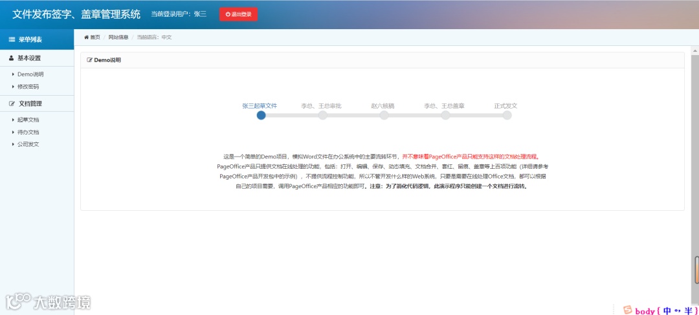Select the 赵六核稿 step circle

click(x=384, y=115)
